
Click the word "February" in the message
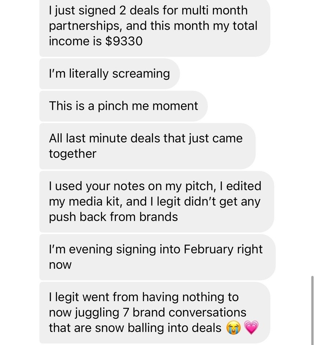208,249
